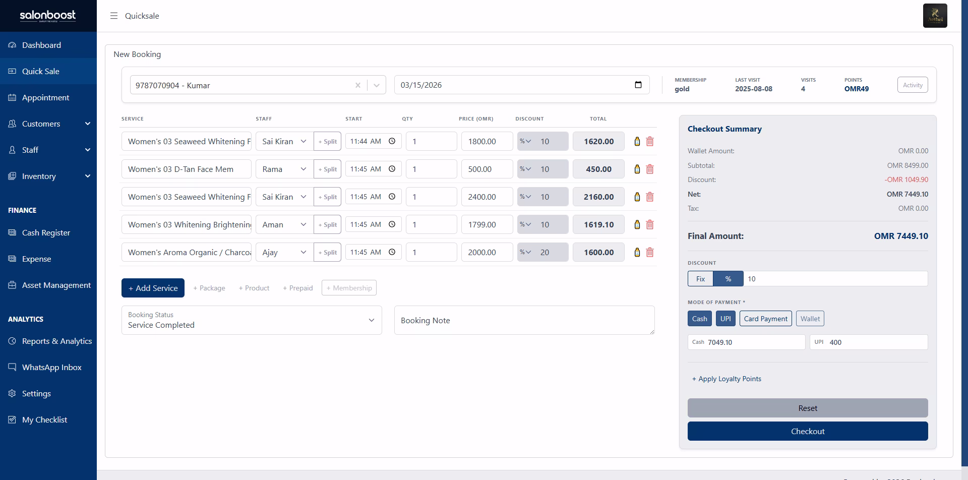Click the WhatsApp Inbox icon

pos(12,367)
